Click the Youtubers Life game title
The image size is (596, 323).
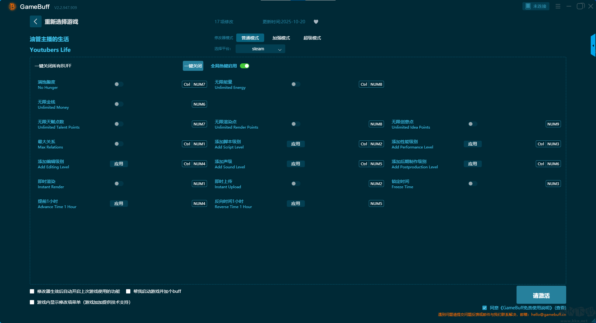pyautogui.click(x=50, y=50)
